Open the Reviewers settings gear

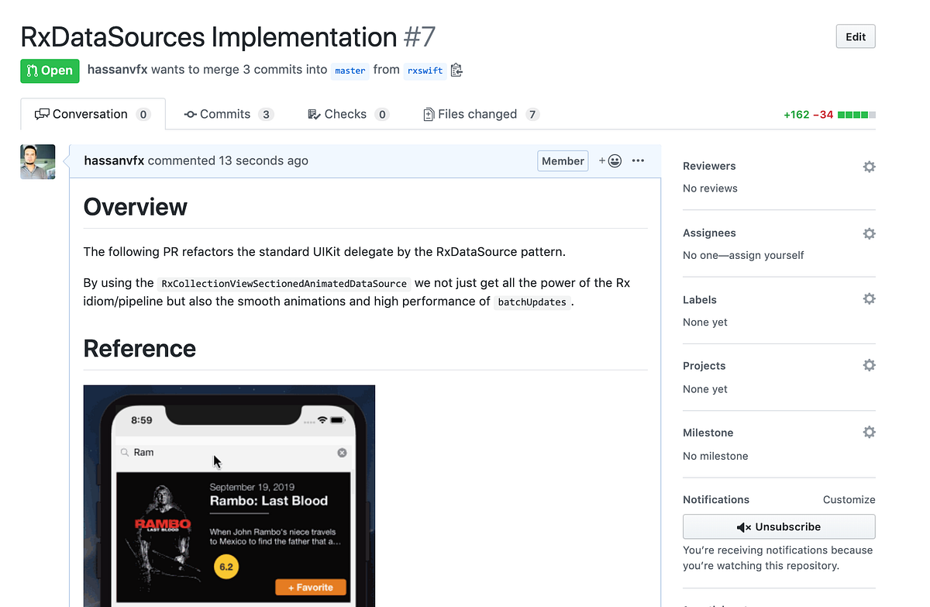coord(868,166)
